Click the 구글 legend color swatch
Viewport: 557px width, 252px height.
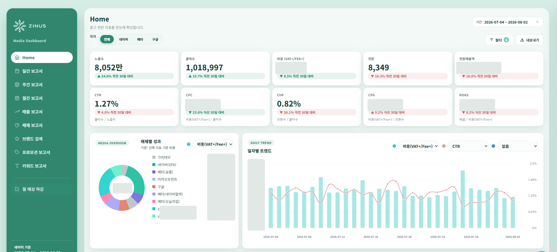coord(154,187)
